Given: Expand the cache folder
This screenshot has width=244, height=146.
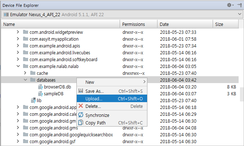Looking at the screenshot, I should coord(25,73).
